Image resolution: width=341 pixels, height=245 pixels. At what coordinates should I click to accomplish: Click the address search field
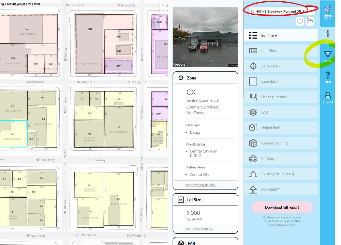point(282,11)
